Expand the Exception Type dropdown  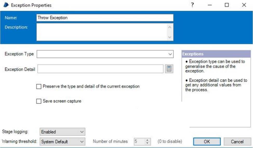[170, 54]
